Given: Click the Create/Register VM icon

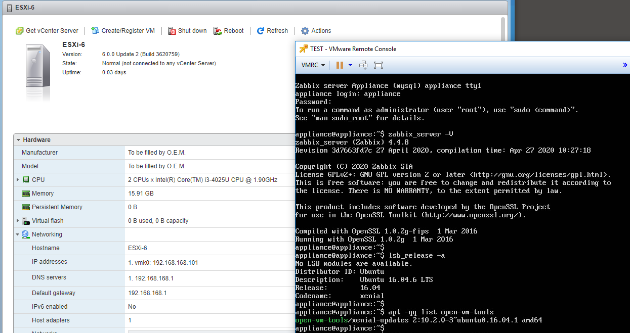Looking at the screenshot, I should coord(95,31).
